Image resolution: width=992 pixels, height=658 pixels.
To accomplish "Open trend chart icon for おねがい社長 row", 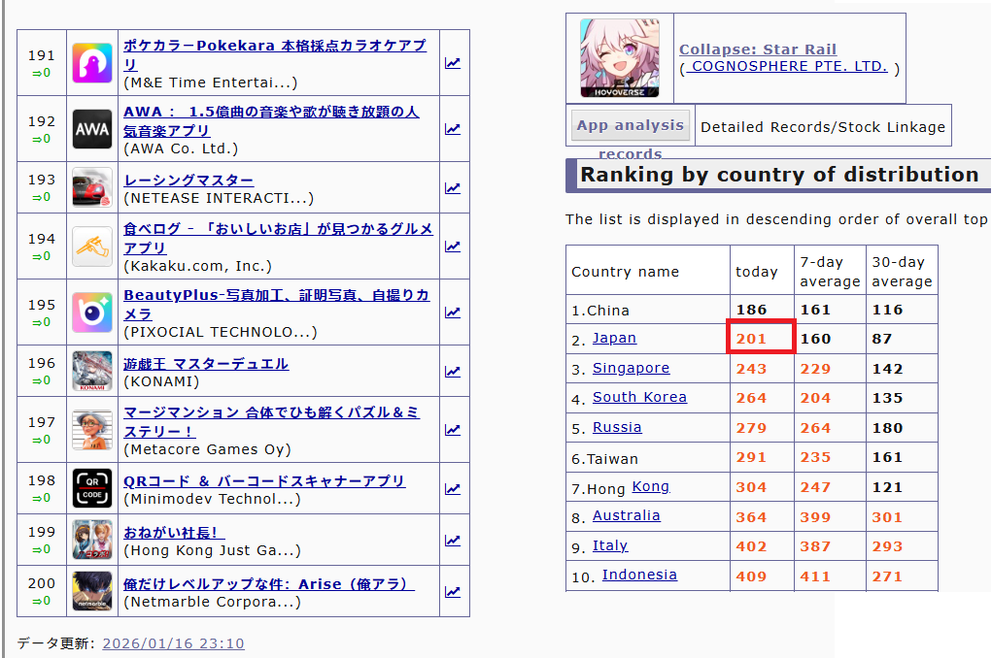I will pyautogui.click(x=453, y=541).
